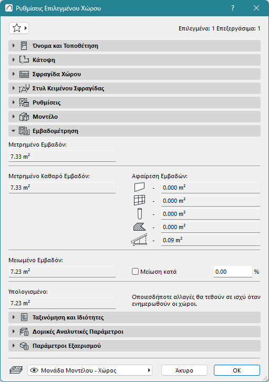Viewport: 269px width, 382px height.
Task: Open the Μονάδα Μοντέλου - Χώρος layer dropdown
Action: point(90,370)
